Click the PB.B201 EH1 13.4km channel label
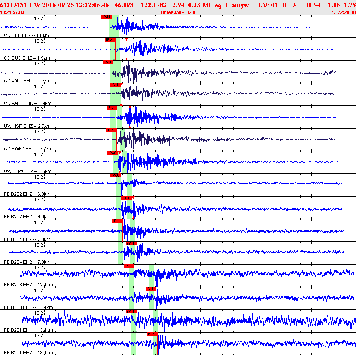The height and width of the screenshot is (355, 356). click(28, 330)
